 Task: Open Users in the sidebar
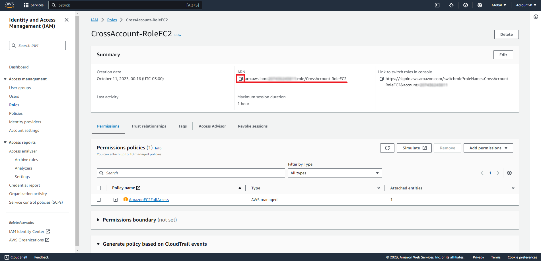[x=14, y=96]
